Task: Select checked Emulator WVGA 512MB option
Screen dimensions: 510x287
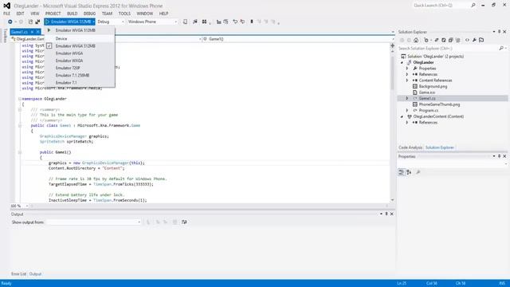Action: coord(80,46)
